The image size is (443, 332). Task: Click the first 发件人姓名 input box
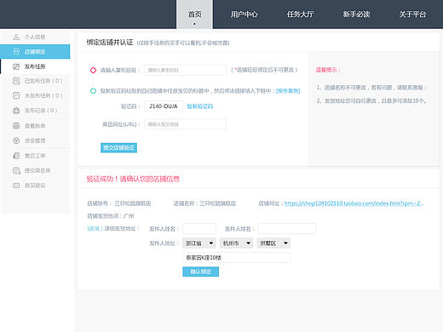coord(199,228)
